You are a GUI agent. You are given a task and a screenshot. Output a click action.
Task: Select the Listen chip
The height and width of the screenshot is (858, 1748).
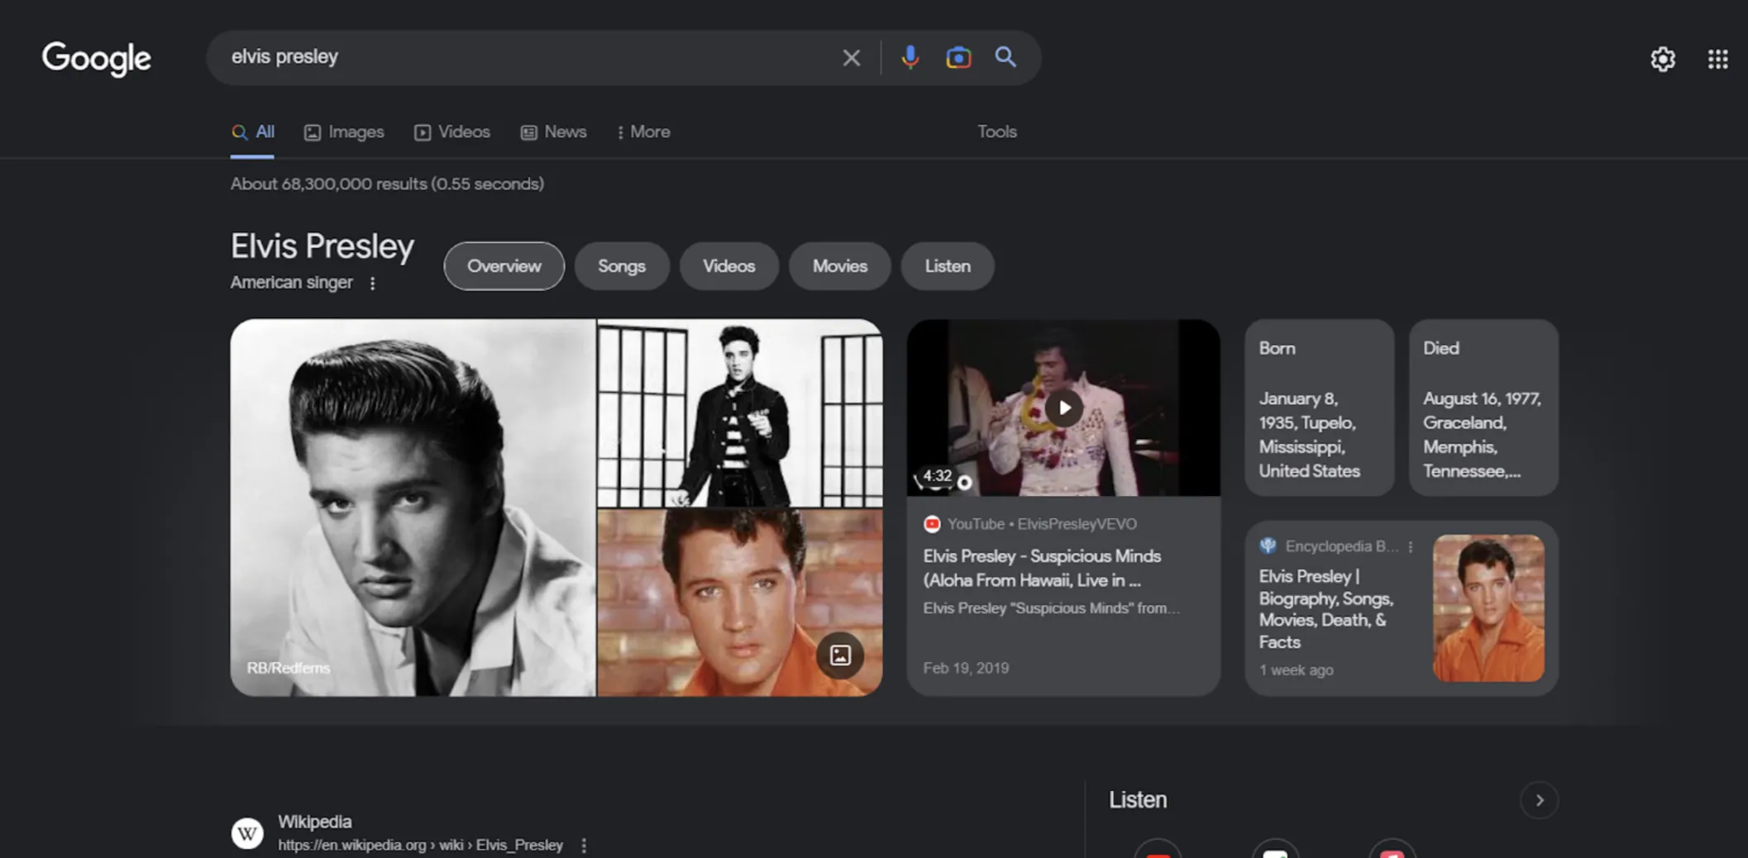948,266
